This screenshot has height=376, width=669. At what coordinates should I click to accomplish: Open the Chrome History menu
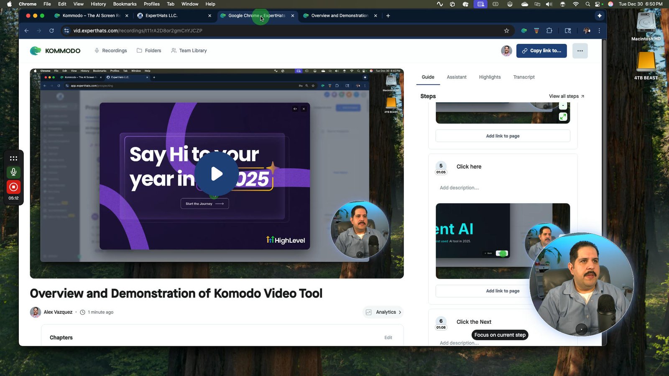pyautogui.click(x=98, y=4)
